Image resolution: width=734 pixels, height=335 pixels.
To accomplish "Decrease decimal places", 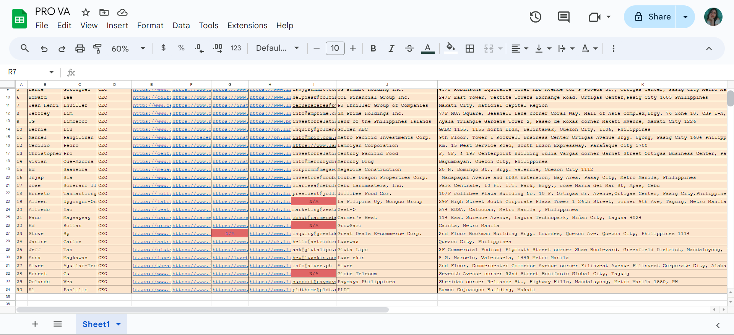I will click(x=199, y=48).
